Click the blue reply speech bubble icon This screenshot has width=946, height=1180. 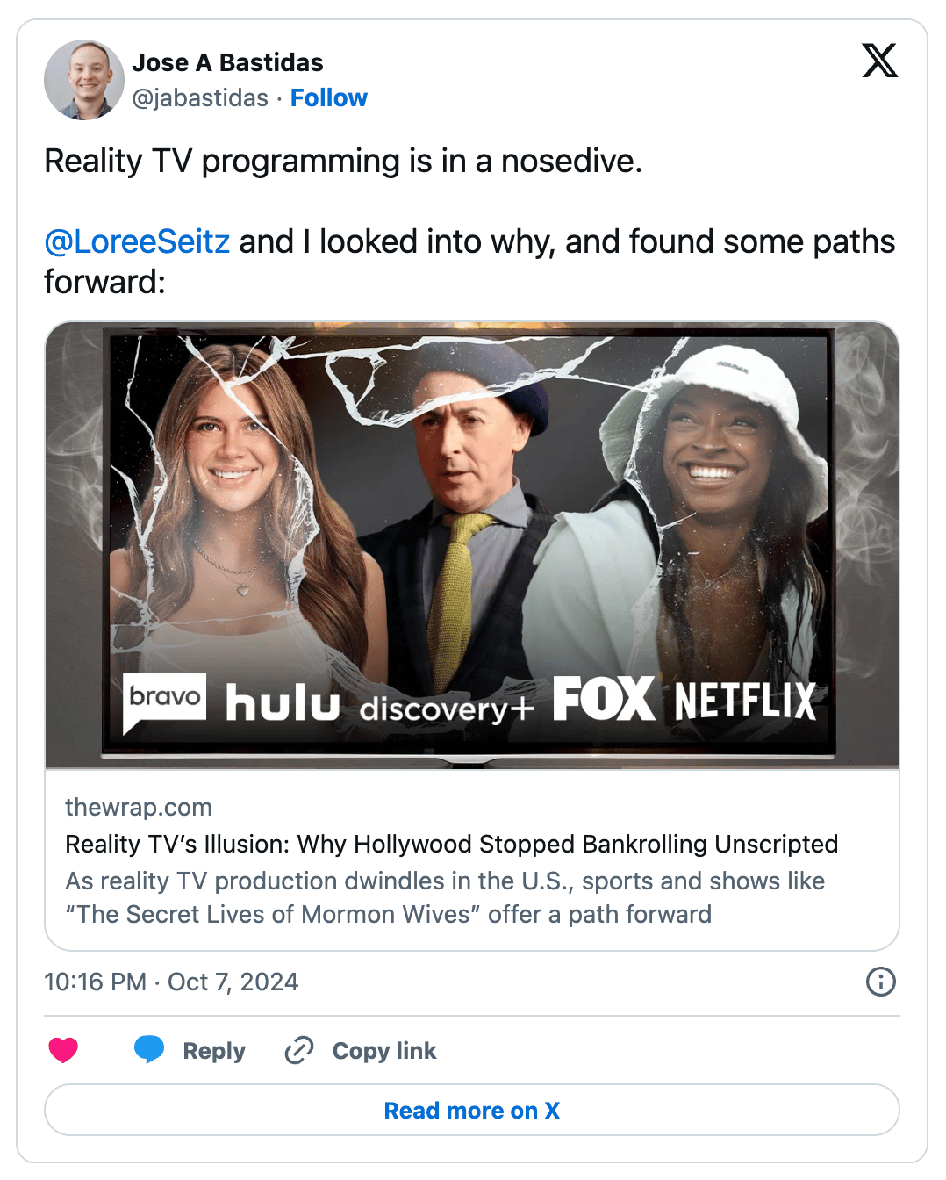(x=149, y=1049)
